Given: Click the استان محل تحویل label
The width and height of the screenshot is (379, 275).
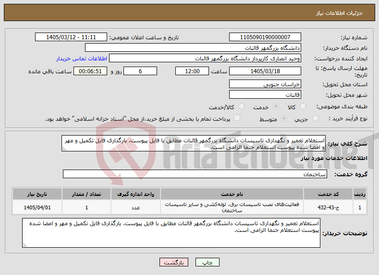Looking at the screenshot, I should tap(345, 84).
